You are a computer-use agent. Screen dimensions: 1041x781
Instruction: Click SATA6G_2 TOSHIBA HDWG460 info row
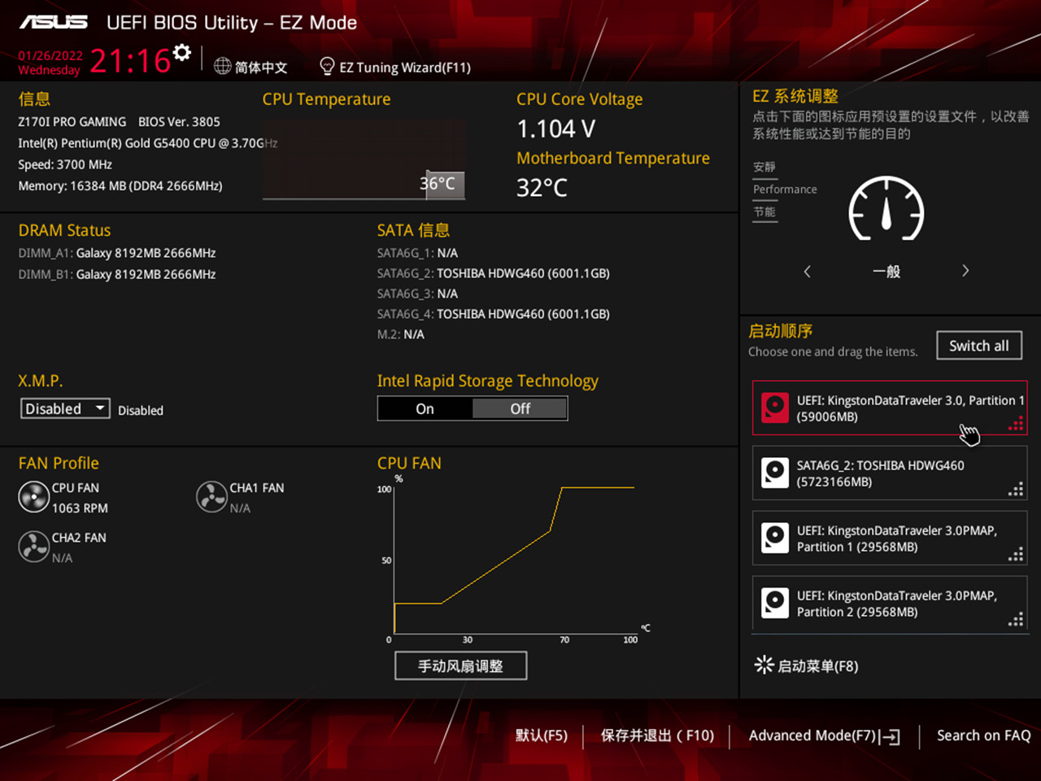[494, 273]
